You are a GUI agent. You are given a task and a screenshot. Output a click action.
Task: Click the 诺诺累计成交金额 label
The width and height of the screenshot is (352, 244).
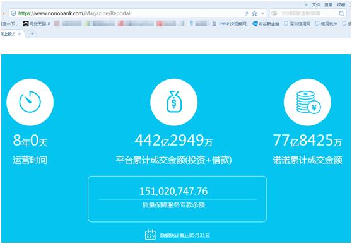307,160
